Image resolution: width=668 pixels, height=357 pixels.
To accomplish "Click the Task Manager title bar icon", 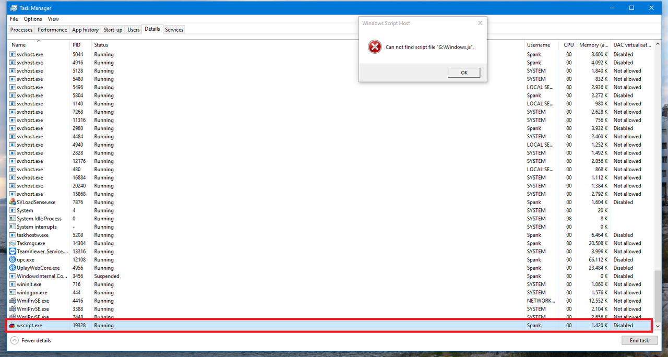I will coord(14,8).
